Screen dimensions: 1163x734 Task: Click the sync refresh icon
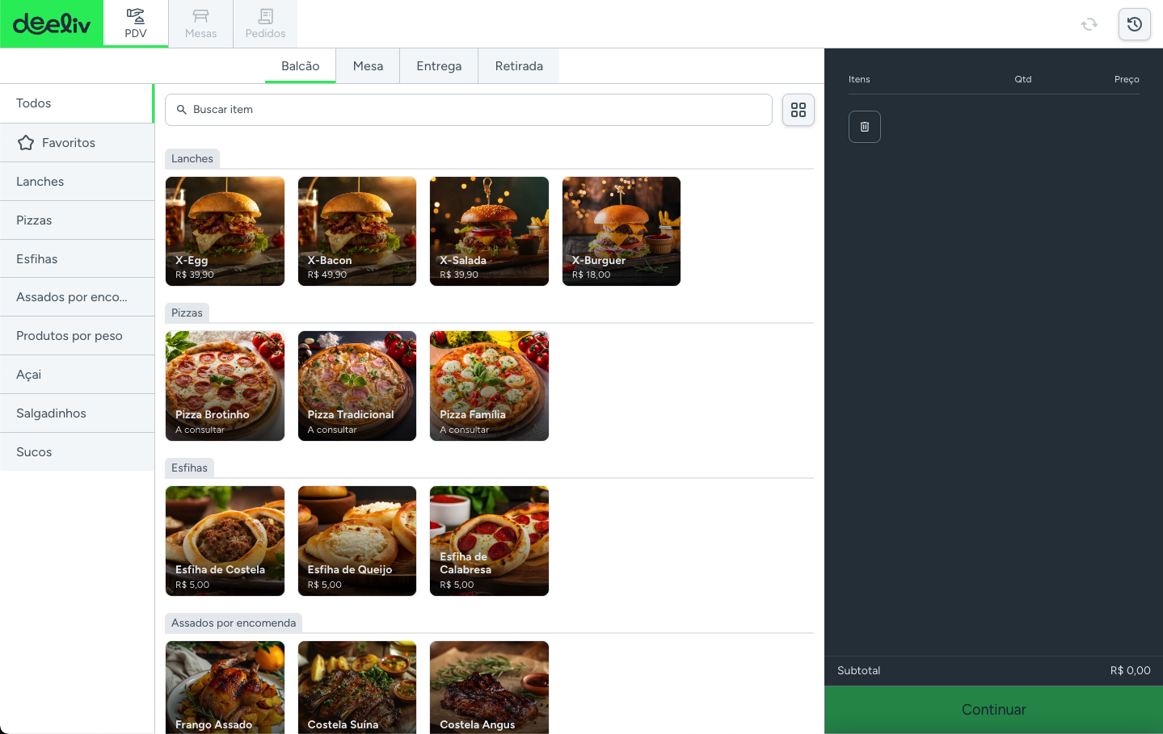1089,24
